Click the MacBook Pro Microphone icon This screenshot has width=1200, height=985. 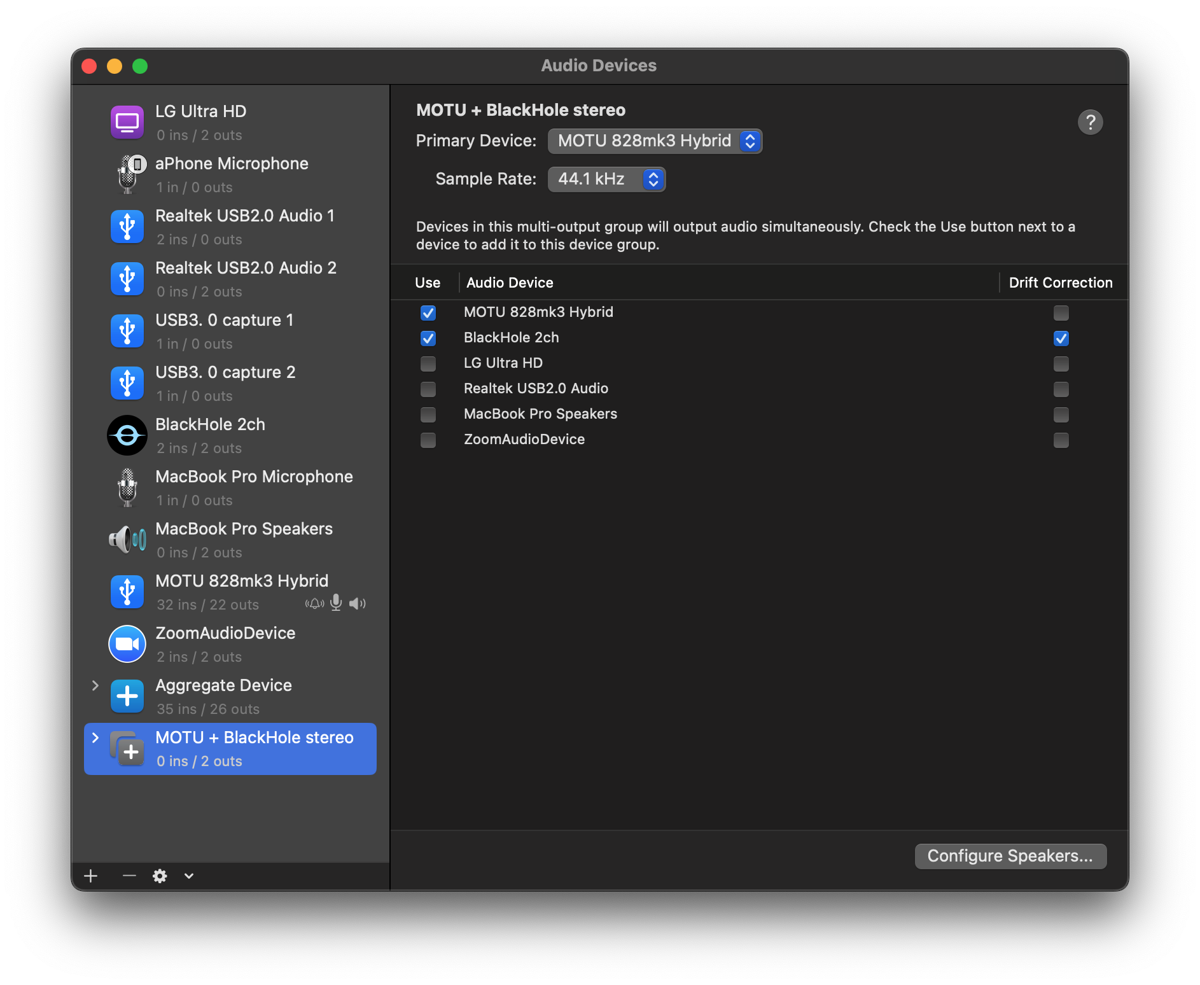(127, 487)
